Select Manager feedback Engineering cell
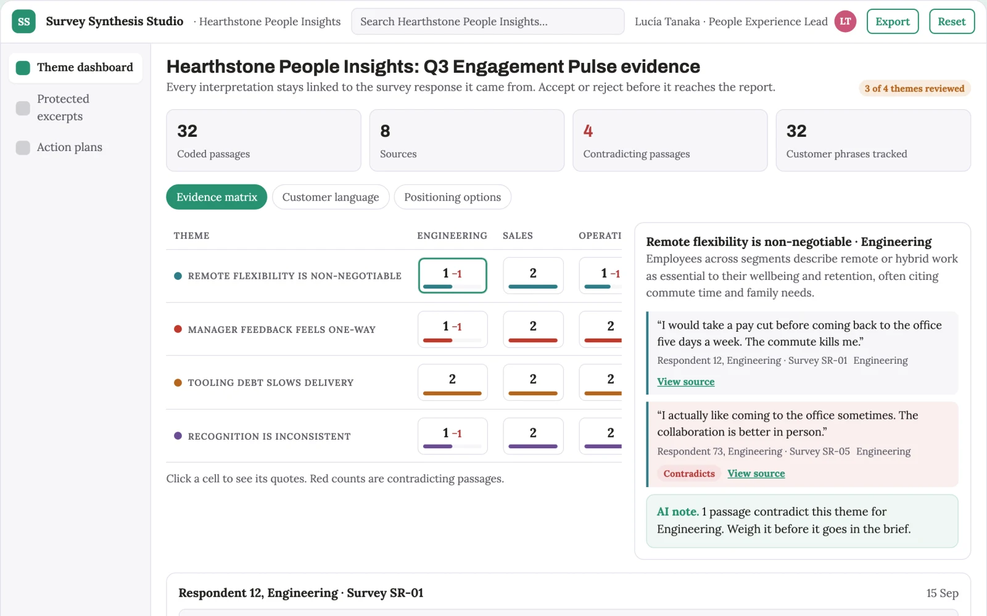Viewport: 987px width, 616px height. [x=452, y=329]
